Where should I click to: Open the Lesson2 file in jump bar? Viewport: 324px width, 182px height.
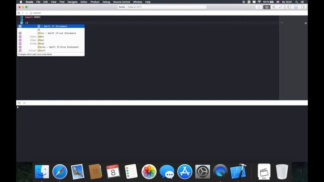[x=35, y=13]
